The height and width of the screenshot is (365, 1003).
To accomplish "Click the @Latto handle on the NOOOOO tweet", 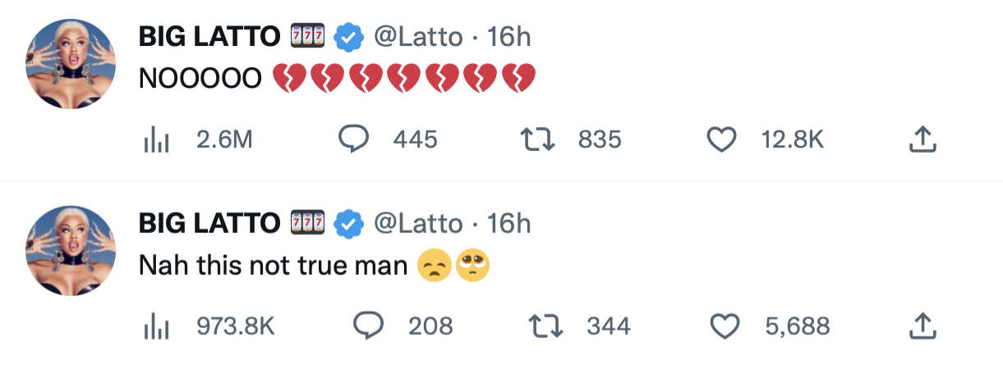I will [417, 36].
